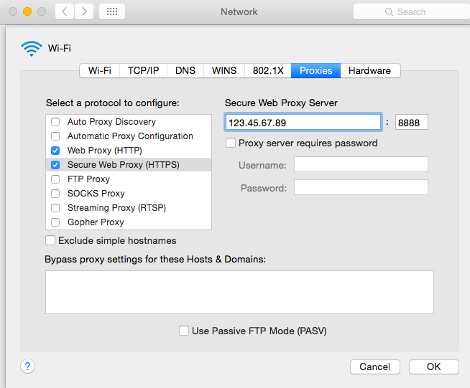Select the TCP/IP tab
Image resolution: width=470 pixels, height=388 pixels.
144,70
